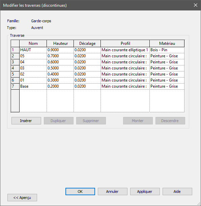Select row 1 header for HAUT
This screenshot has height=206, width=201.
pyautogui.click(x=15, y=50)
